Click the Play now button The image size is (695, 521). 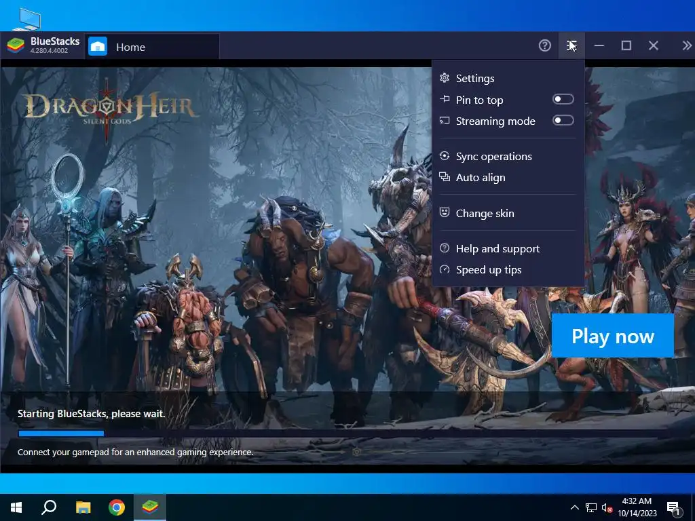tap(613, 336)
